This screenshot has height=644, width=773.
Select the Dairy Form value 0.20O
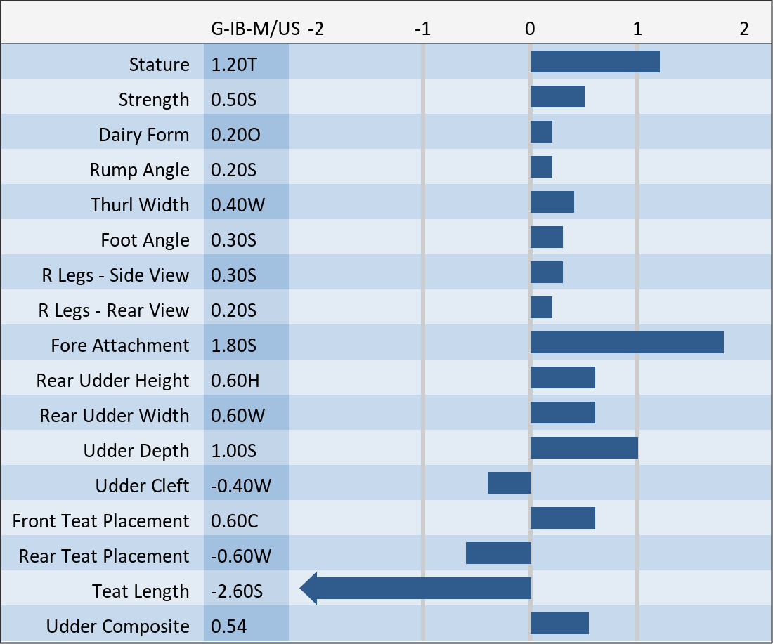tap(235, 135)
